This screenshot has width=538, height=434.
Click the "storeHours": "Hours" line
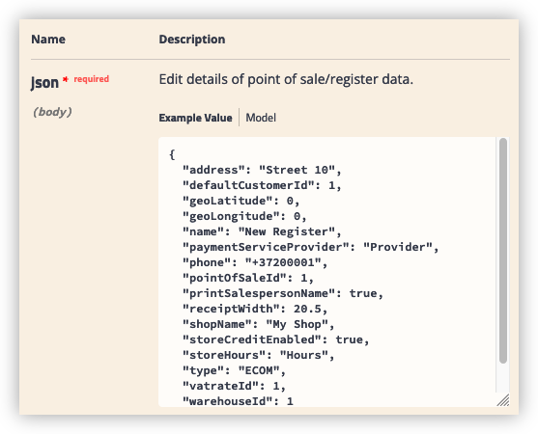(x=258, y=355)
